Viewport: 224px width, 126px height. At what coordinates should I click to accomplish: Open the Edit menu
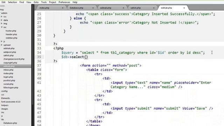coord(3,2)
